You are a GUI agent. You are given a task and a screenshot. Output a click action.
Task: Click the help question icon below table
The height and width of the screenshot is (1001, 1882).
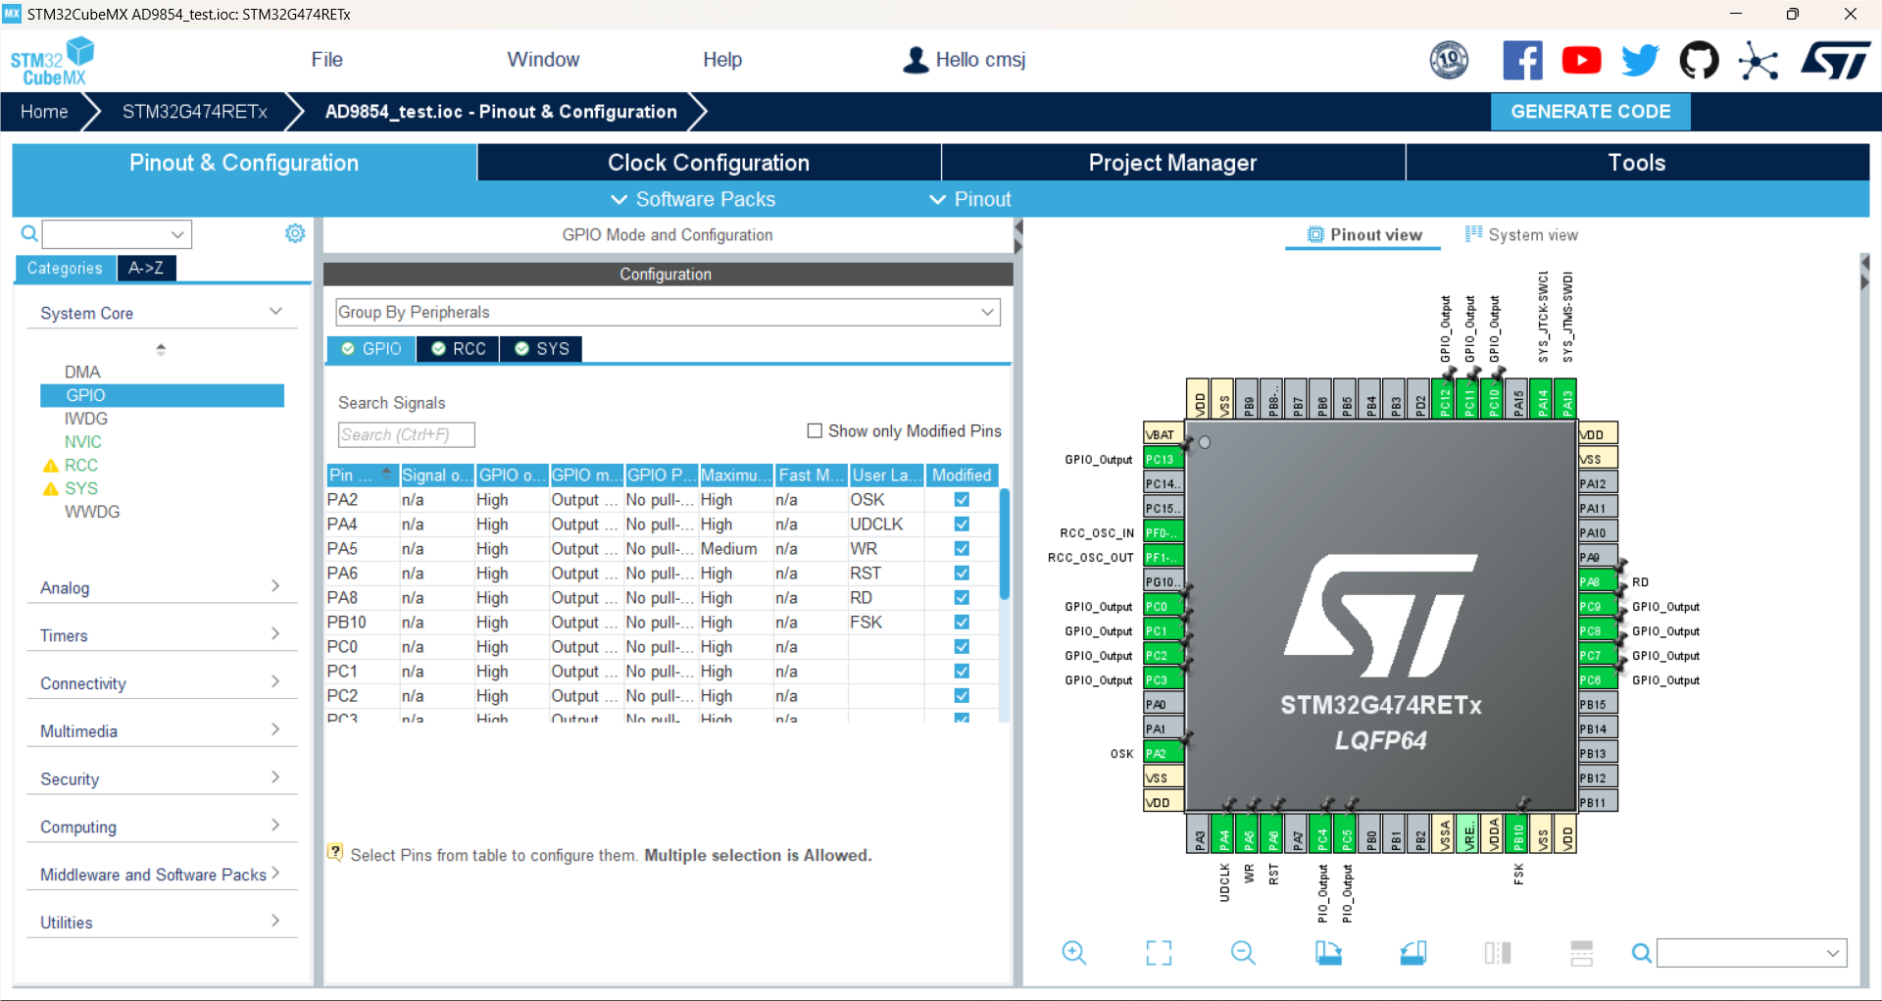(x=335, y=853)
